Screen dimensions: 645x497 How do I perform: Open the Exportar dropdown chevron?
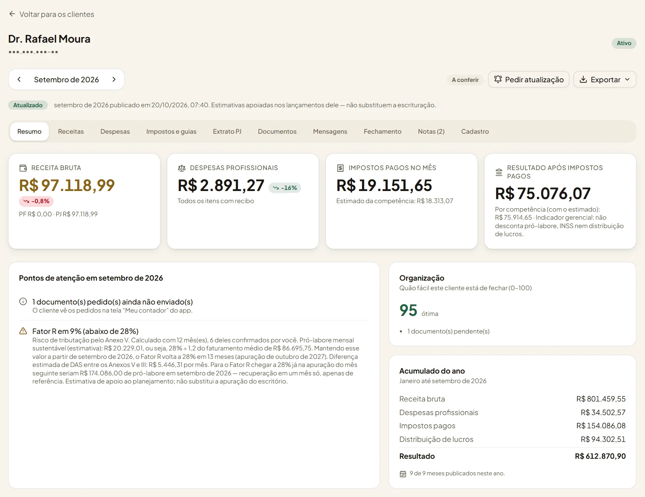pyautogui.click(x=627, y=79)
